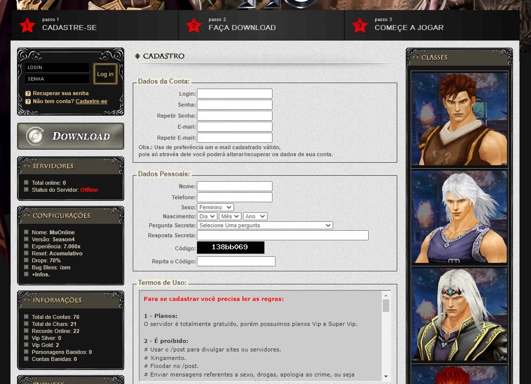Screen dimensions: 531x384
Task: Open the Pergunta Secreta dropdown
Action: tap(265, 225)
